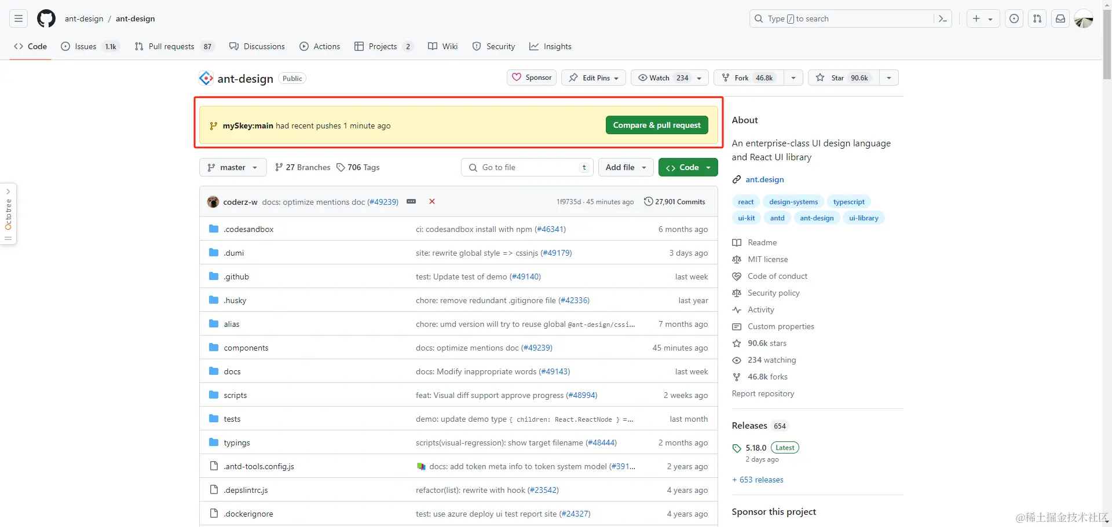The width and height of the screenshot is (1112, 527).
Task: Focus the Go to file search field
Action: click(527, 167)
